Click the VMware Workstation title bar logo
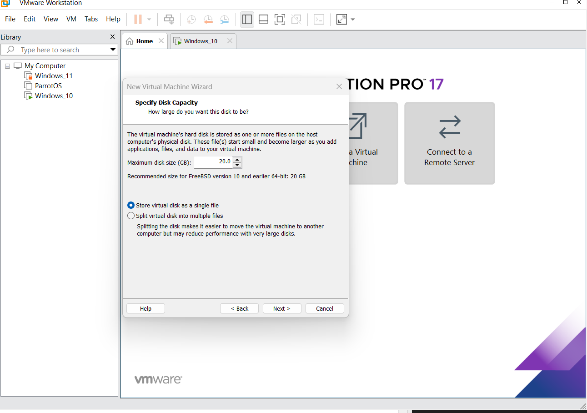 pos(5,2)
